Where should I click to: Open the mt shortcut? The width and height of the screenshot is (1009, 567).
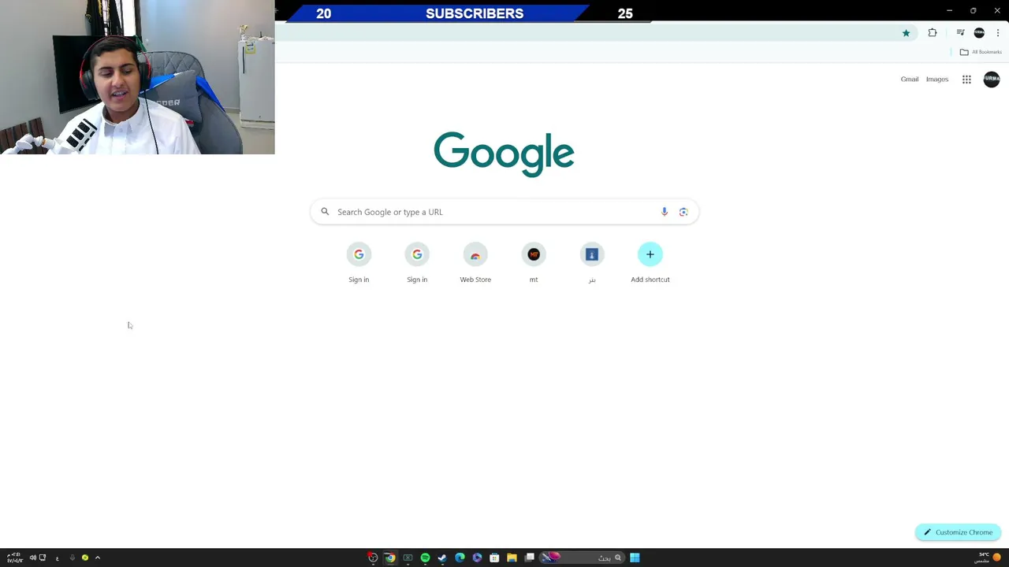pyautogui.click(x=534, y=263)
